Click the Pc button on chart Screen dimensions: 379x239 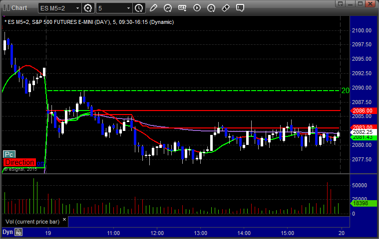[x=9, y=154]
